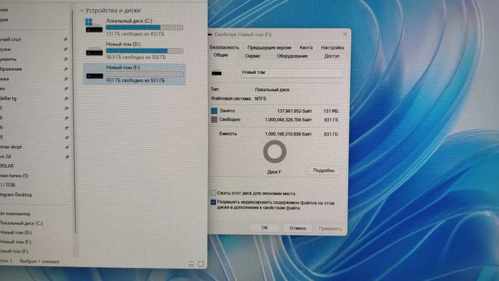The width and height of the screenshot is (499, 281).
Task: Collapse the Устройства и диски section
Action: coord(82,11)
